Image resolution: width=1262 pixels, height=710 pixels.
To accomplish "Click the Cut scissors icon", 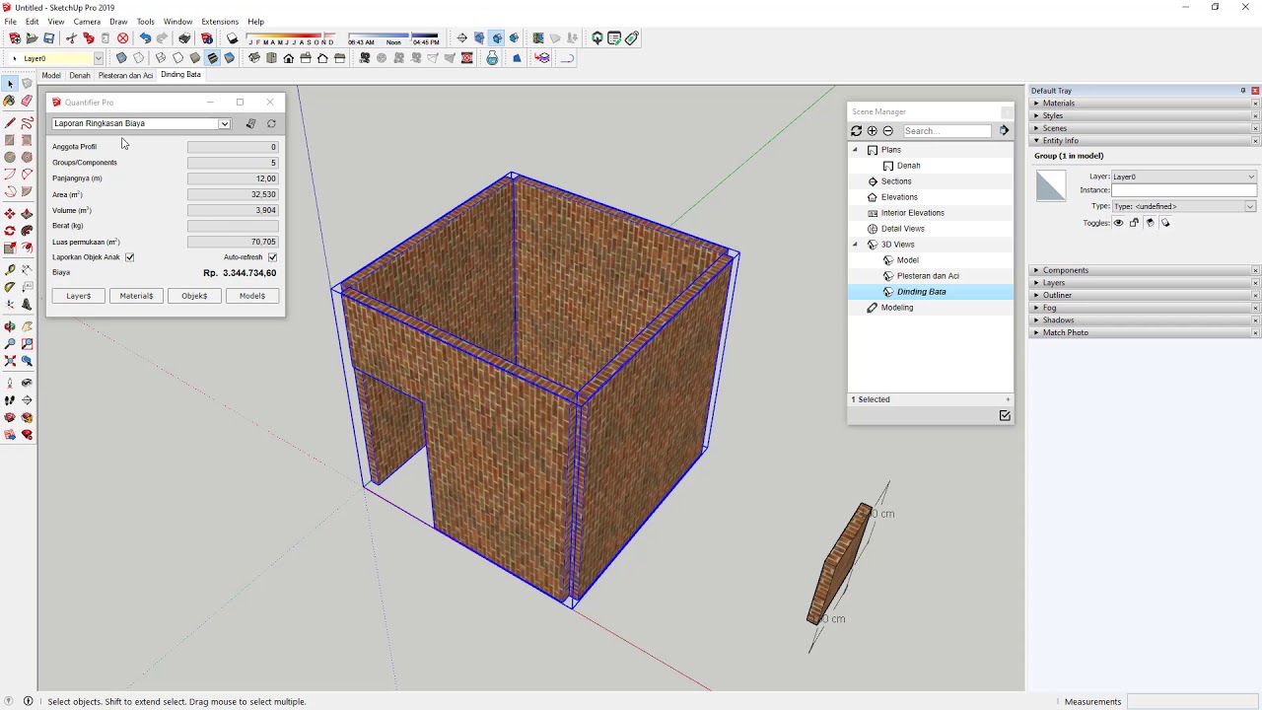I will pos(71,38).
